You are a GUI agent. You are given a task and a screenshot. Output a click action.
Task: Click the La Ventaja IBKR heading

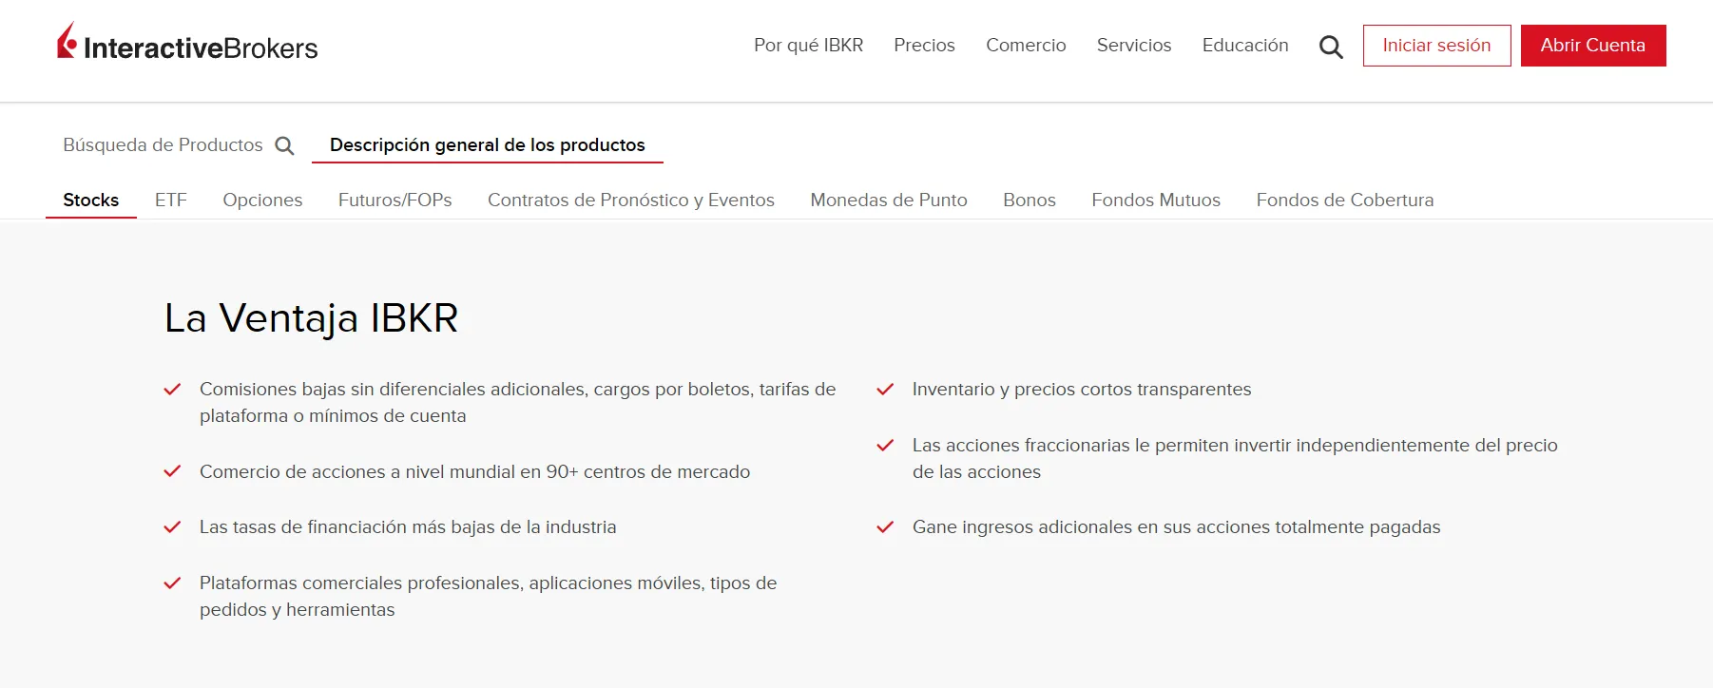[x=312, y=318]
